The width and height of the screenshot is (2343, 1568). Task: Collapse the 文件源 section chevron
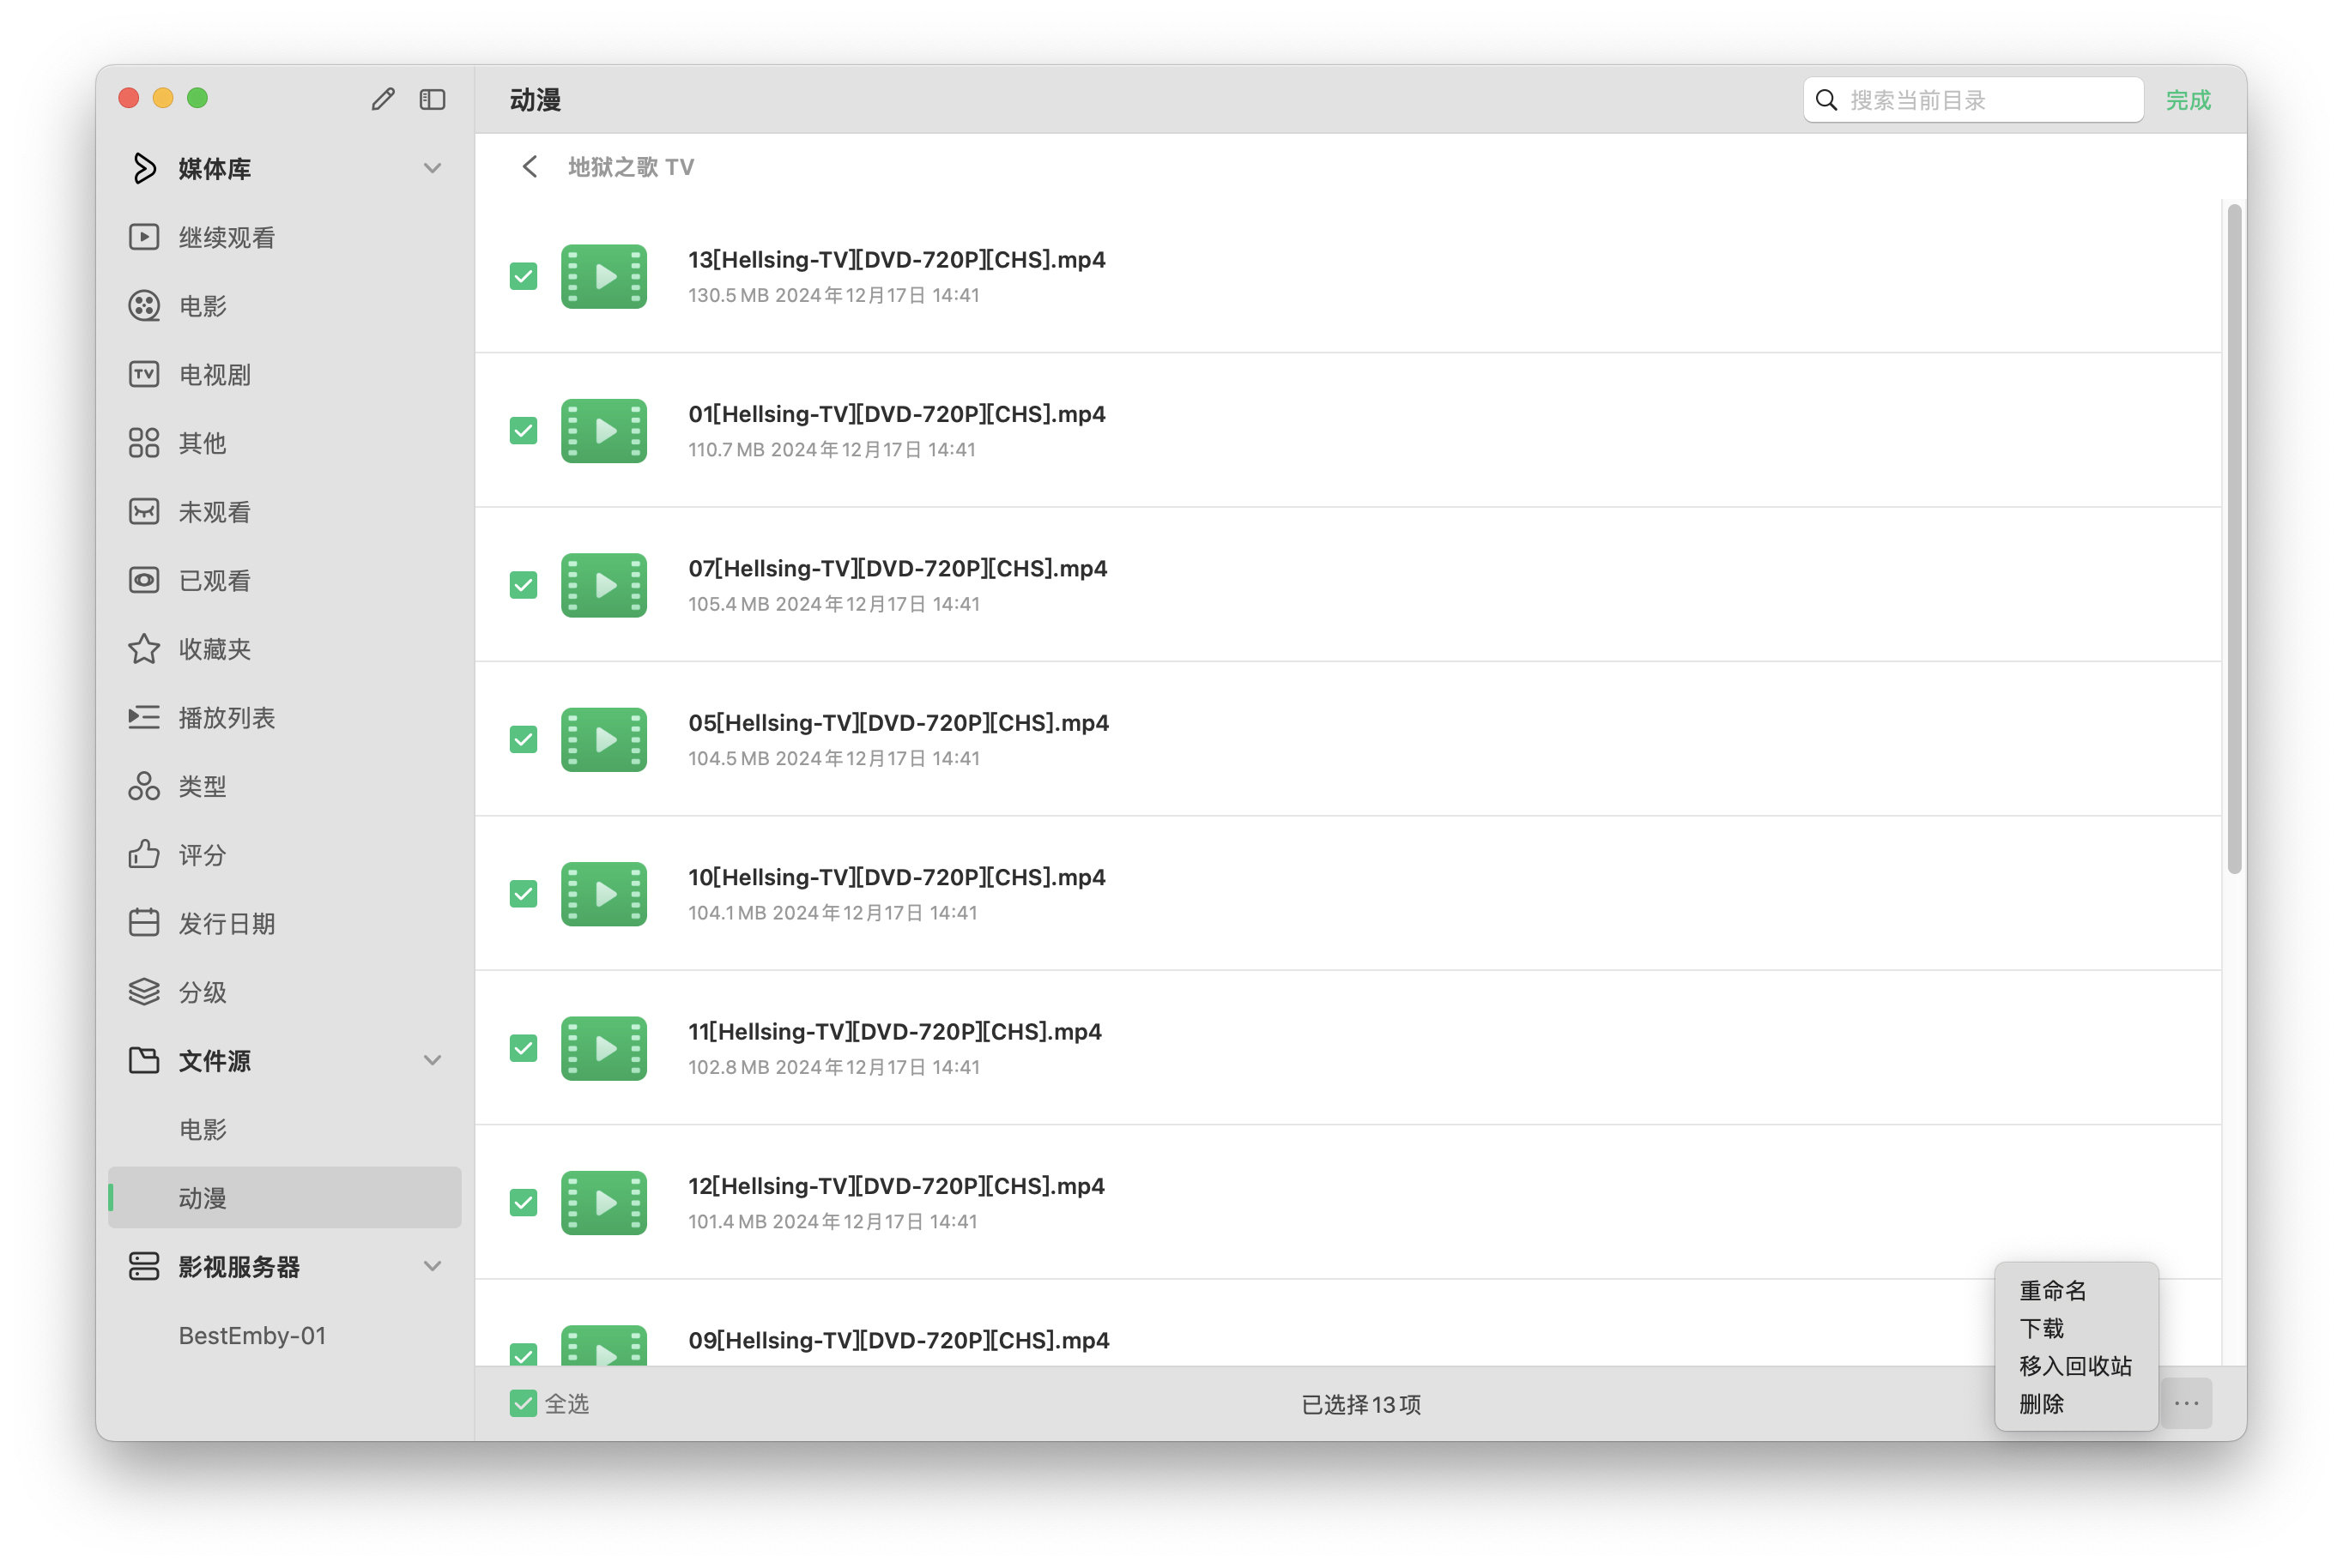[433, 1060]
